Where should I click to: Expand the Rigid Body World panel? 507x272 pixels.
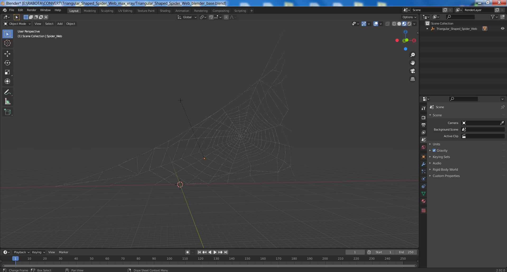coord(445,169)
